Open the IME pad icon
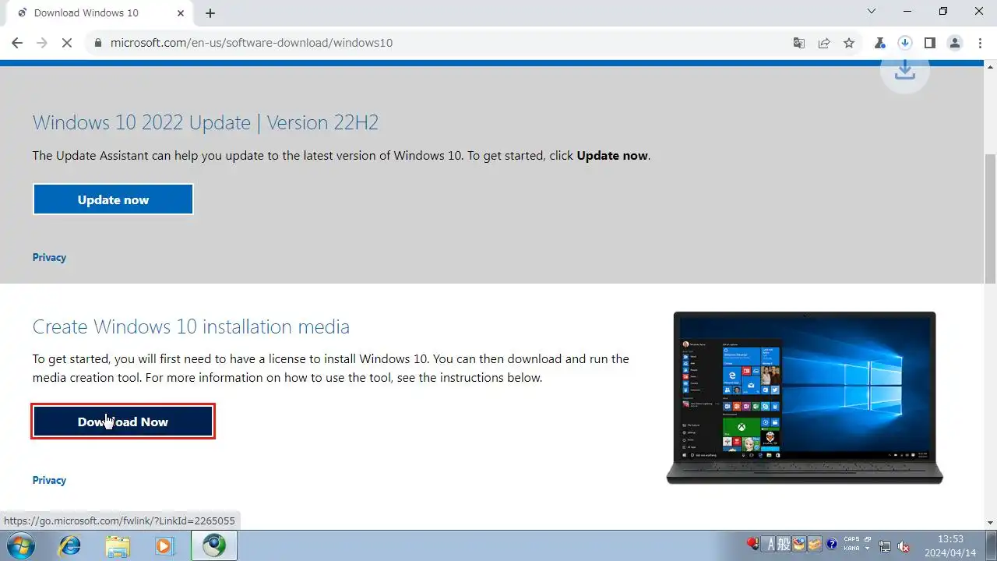Image resolution: width=997 pixels, height=561 pixels. (x=799, y=545)
